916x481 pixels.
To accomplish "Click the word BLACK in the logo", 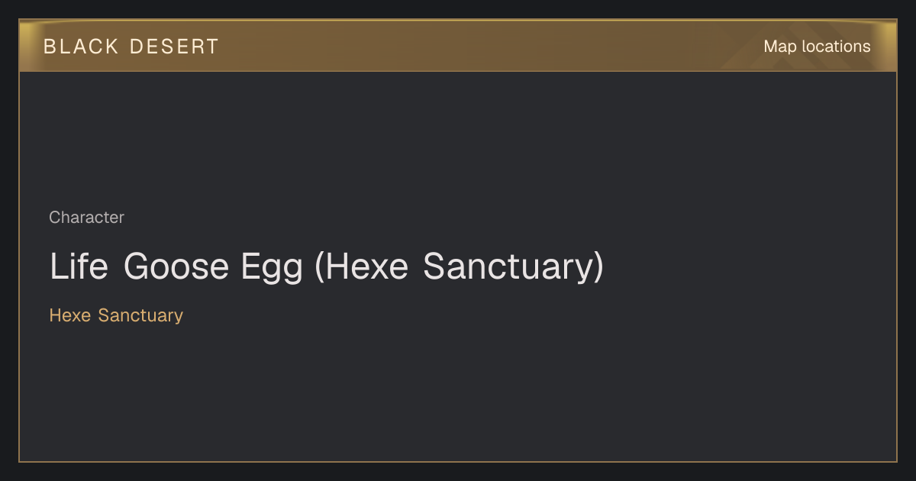I will tap(82, 47).
